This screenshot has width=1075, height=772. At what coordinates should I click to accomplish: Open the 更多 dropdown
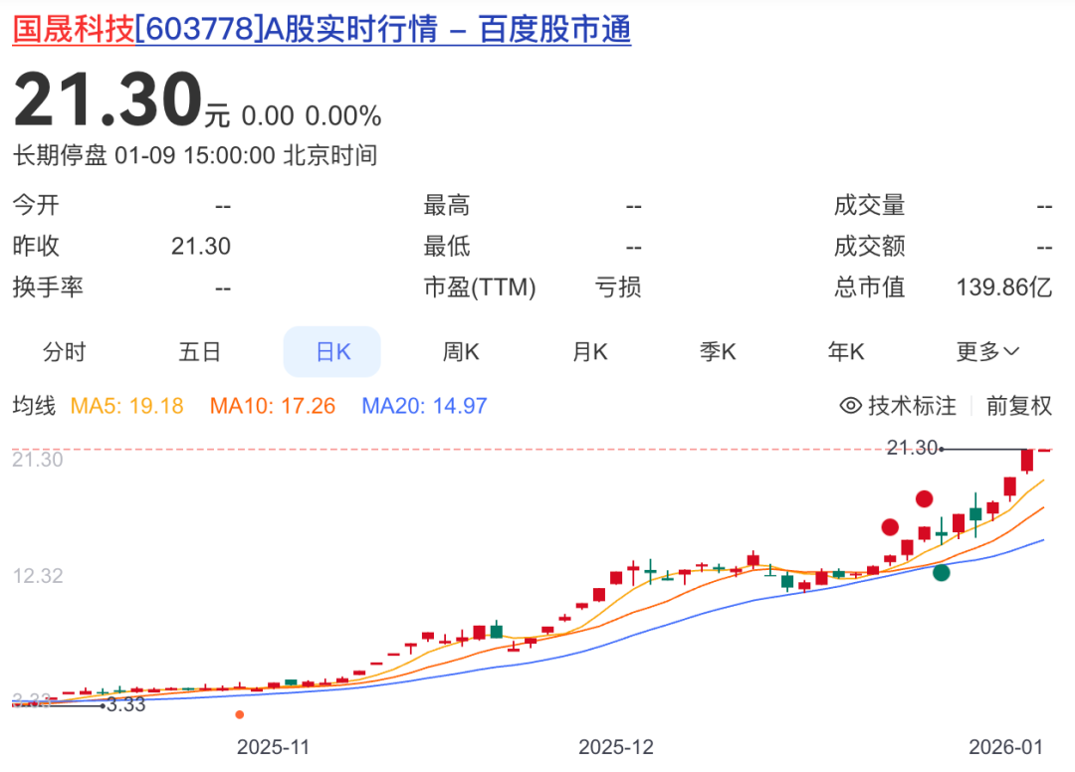[x=987, y=352]
